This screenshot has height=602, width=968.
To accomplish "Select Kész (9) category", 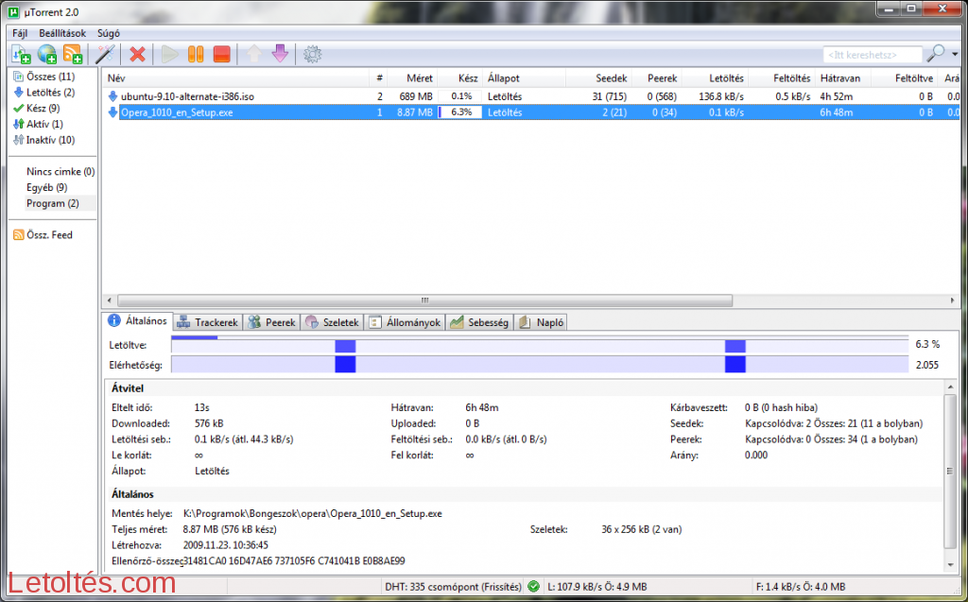I will tap(37, 108).
